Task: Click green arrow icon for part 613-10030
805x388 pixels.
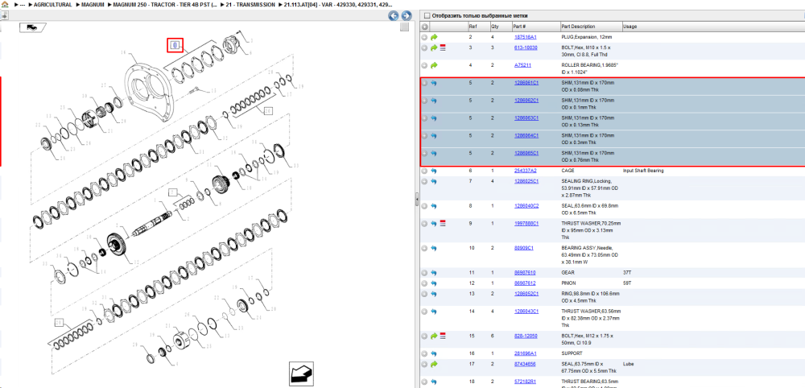Action: pos(434,47)
